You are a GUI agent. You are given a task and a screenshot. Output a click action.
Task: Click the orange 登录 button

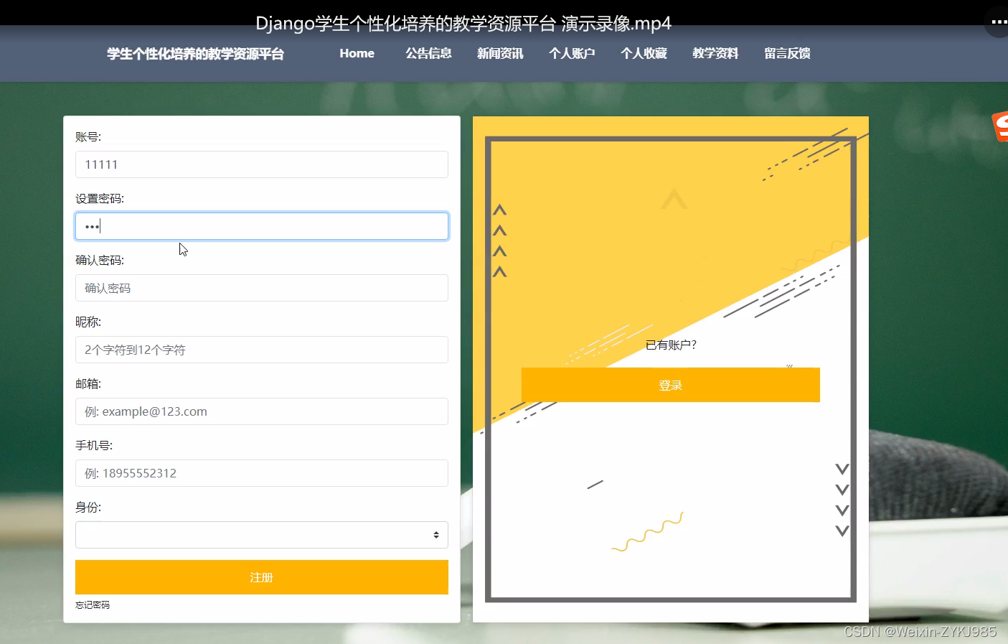pyautogui.click(x=670, y=385)
